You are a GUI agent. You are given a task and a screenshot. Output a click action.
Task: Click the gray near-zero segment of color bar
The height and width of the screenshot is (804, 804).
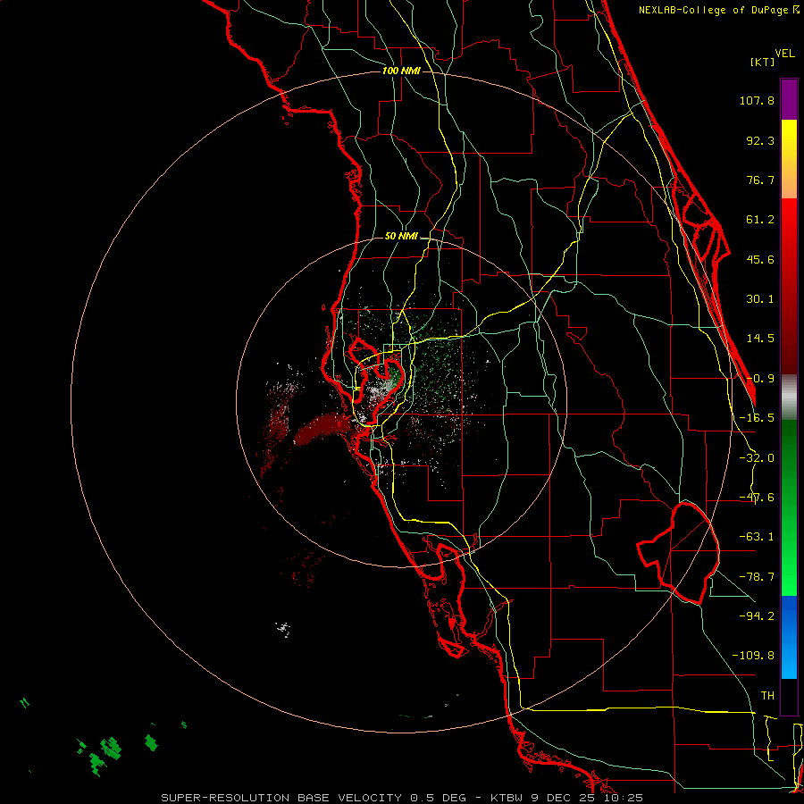[x=789, y=398]
